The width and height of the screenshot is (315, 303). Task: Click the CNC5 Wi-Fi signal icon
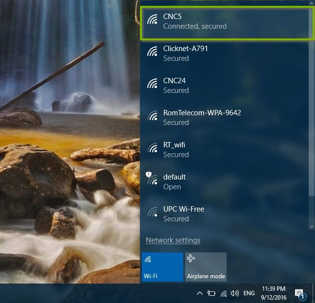[152, 19]
